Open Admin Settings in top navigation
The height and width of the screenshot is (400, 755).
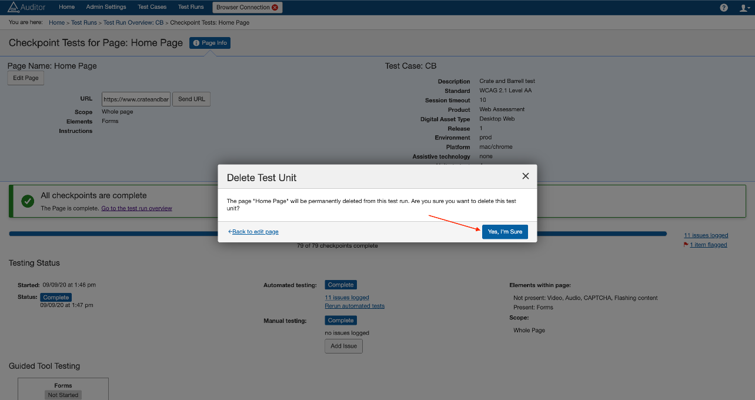coord(106,7)
